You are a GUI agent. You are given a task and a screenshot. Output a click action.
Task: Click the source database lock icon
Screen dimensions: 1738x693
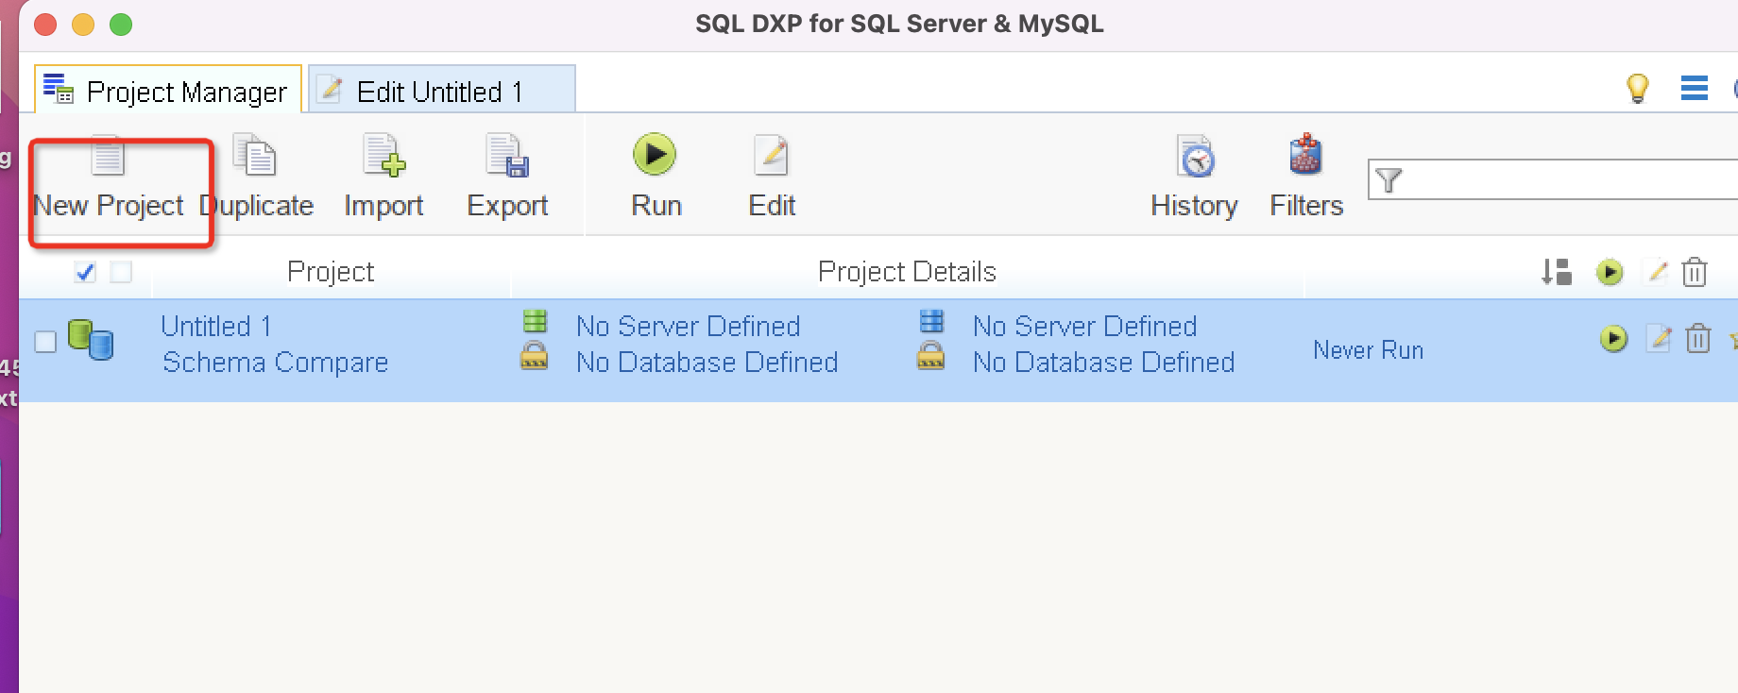point(534,356)
